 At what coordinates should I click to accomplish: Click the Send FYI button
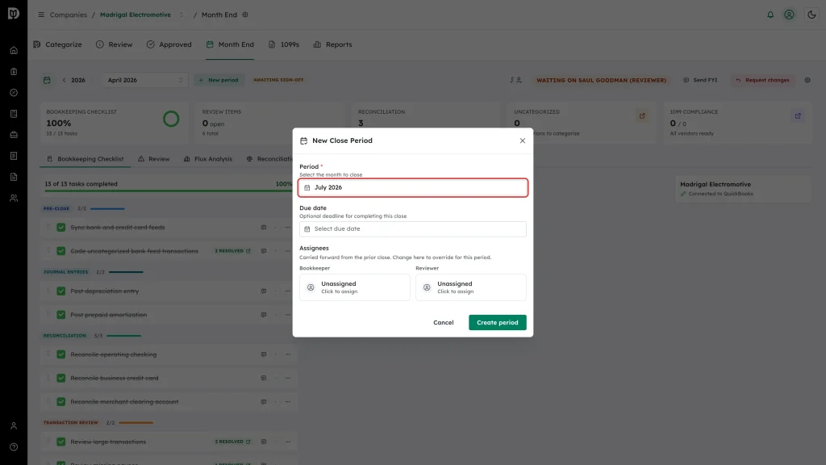coord(701,80)
